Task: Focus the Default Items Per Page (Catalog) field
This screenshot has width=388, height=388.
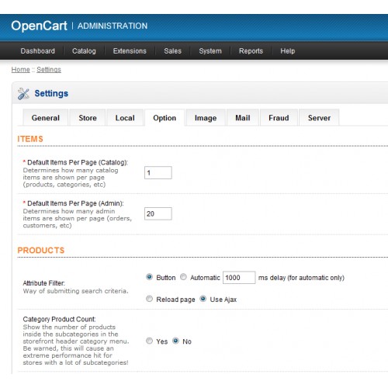Action: tap(158, 172)
